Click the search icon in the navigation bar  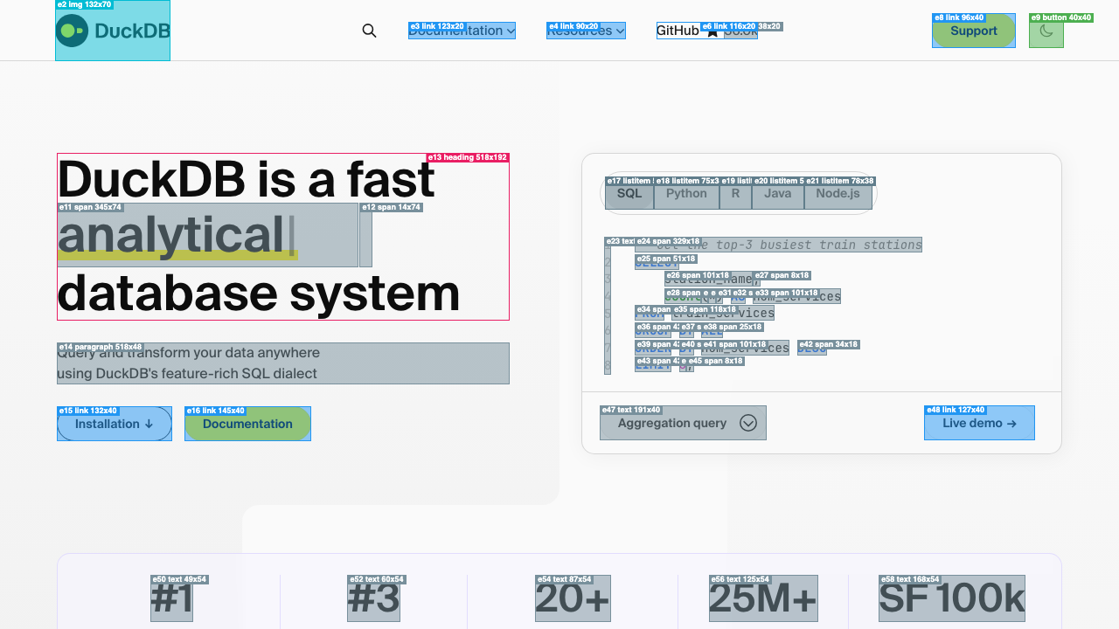[x=369, y=31]
